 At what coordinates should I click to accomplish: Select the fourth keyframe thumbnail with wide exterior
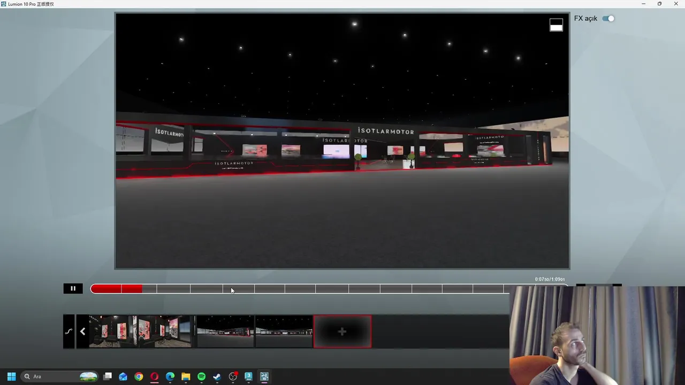point(284,332)
